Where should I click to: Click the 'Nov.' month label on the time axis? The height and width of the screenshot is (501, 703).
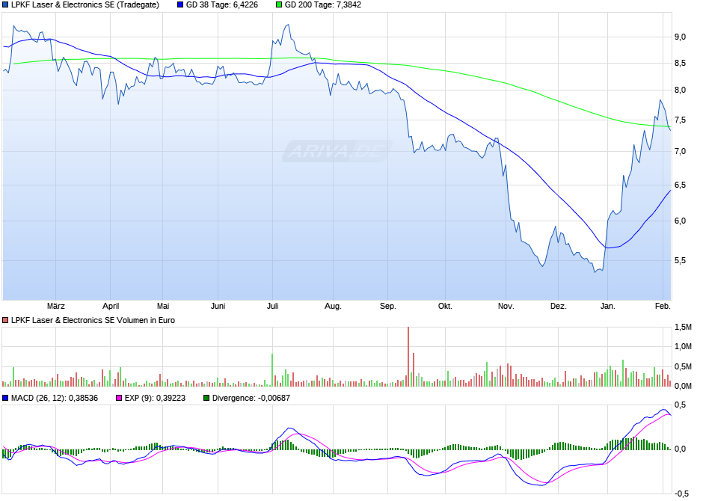point(506,306)
